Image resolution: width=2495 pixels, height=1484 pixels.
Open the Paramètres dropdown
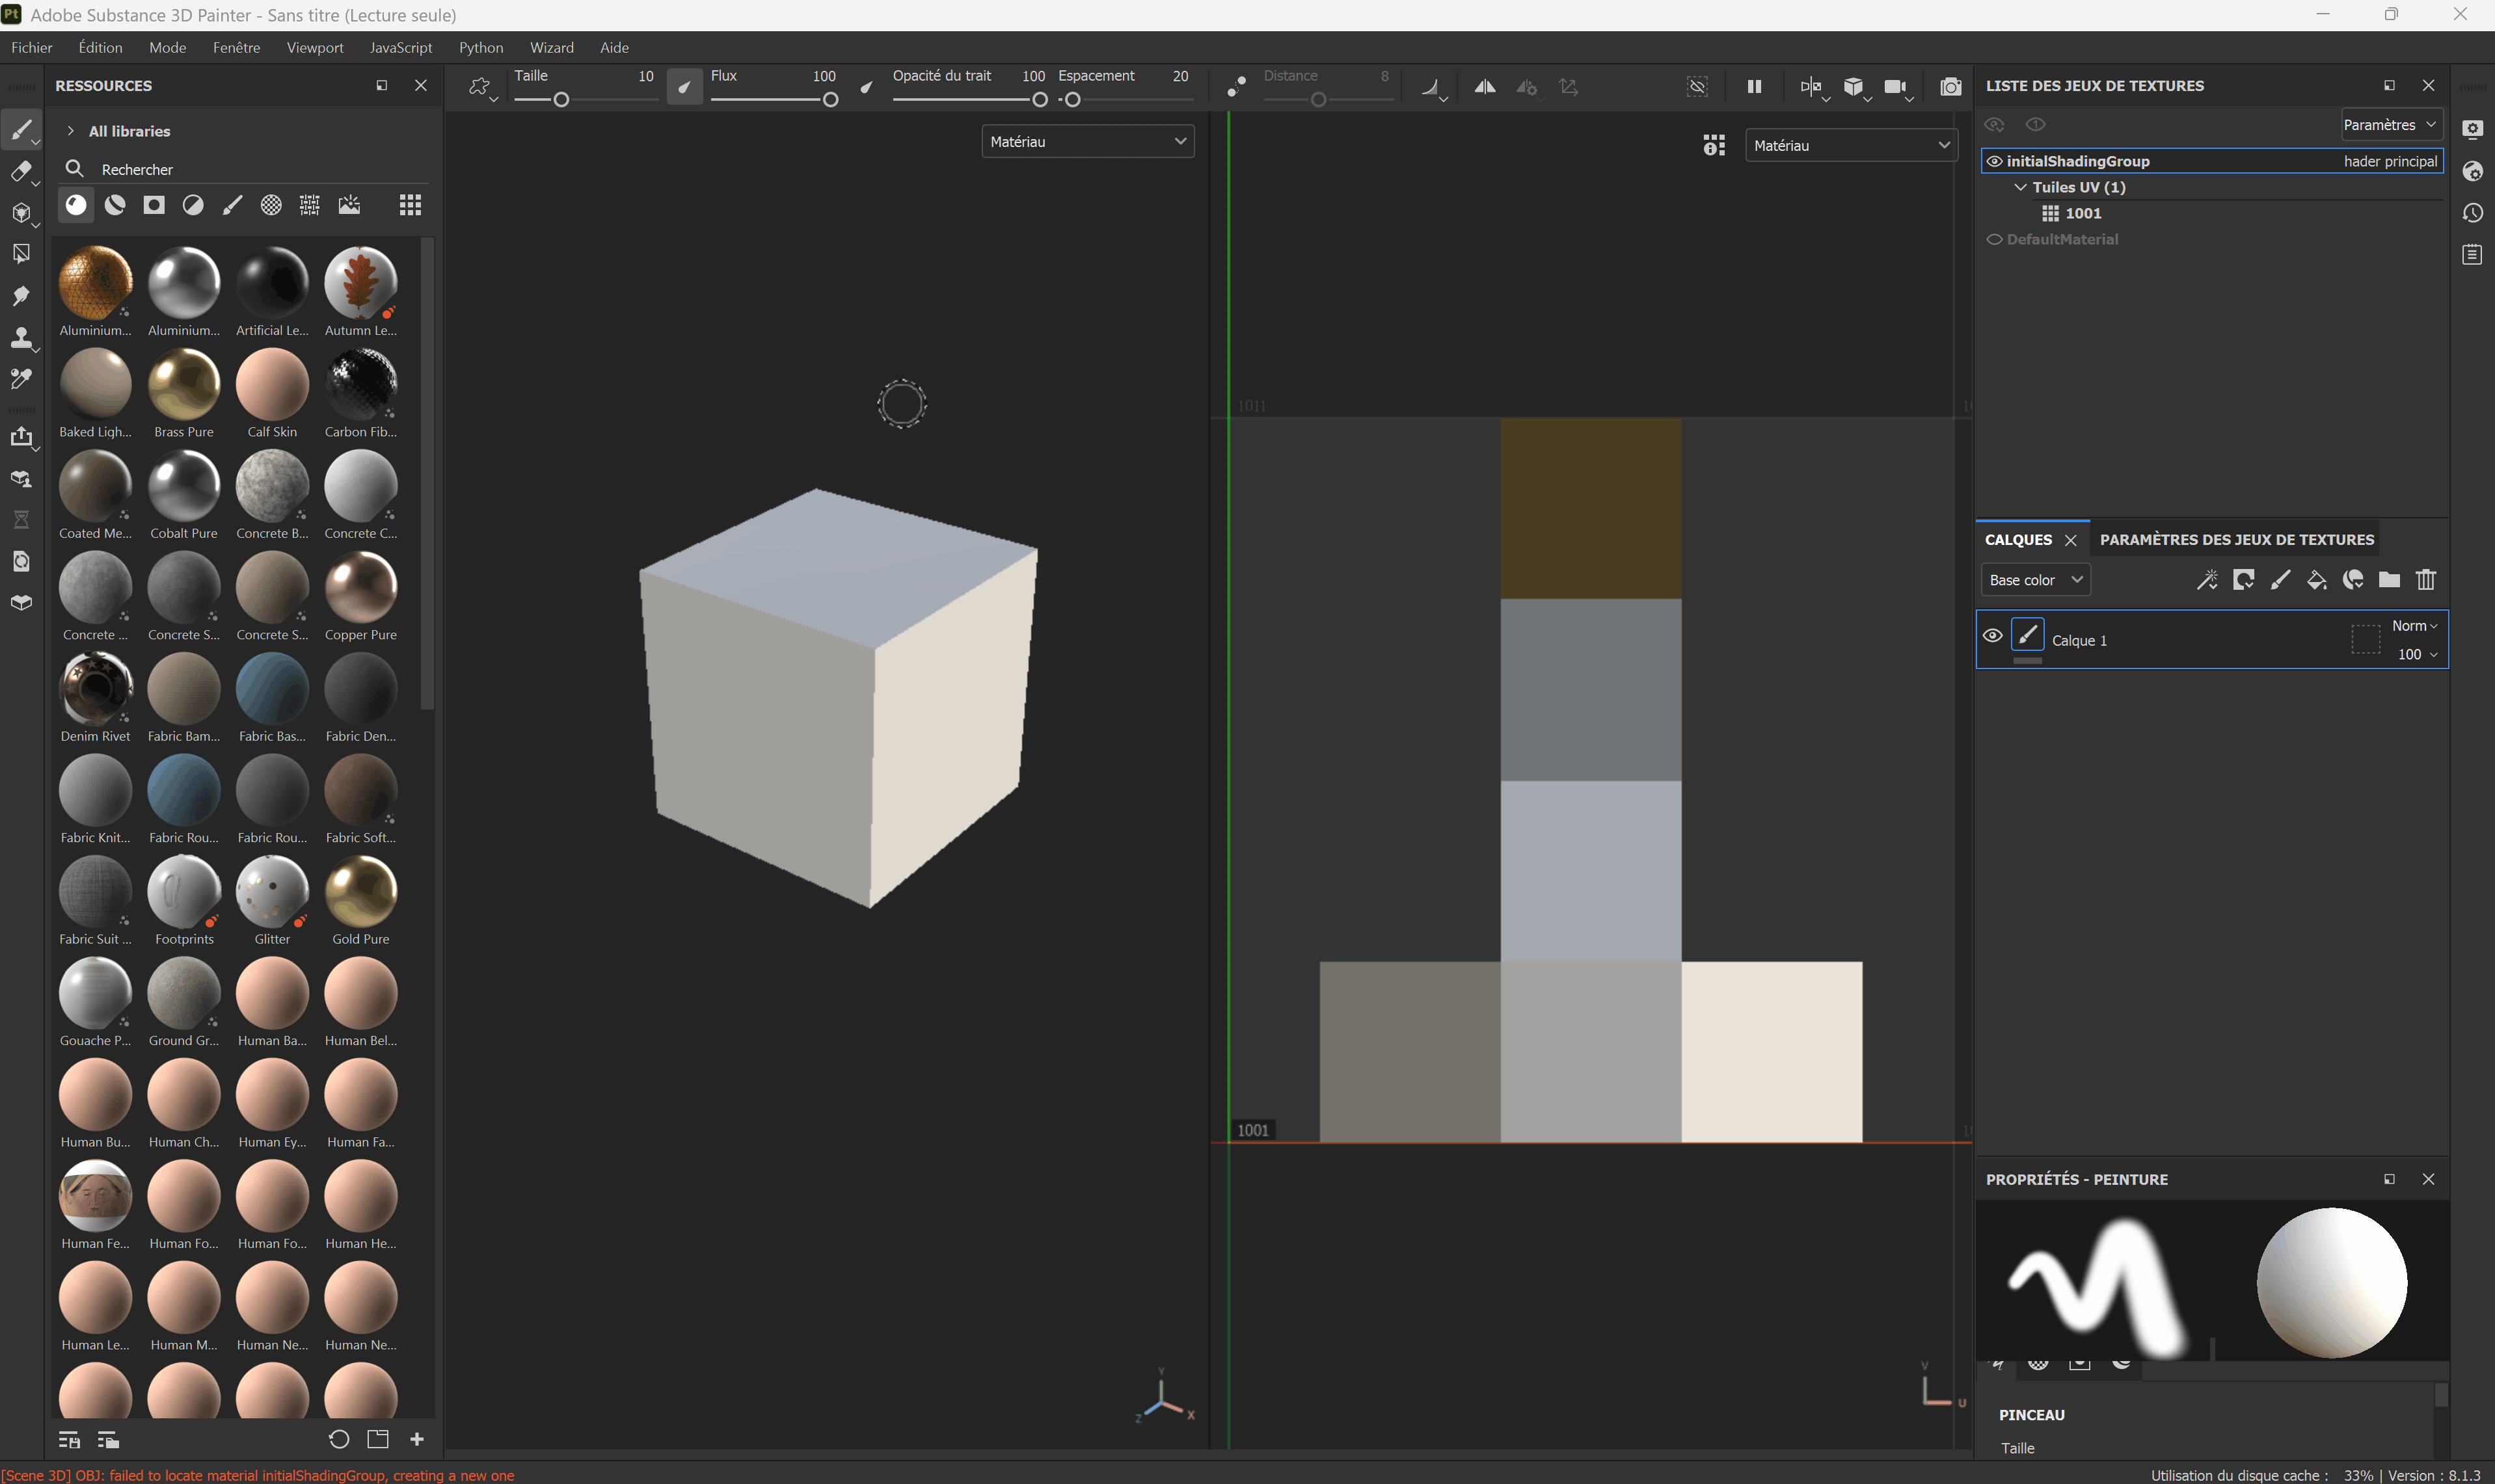[2390, 125]
